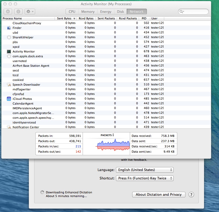The image size is (219, 212).
Task: Click the com.apple.dock.extra shield icon
Action: click(x=9, y=56)
